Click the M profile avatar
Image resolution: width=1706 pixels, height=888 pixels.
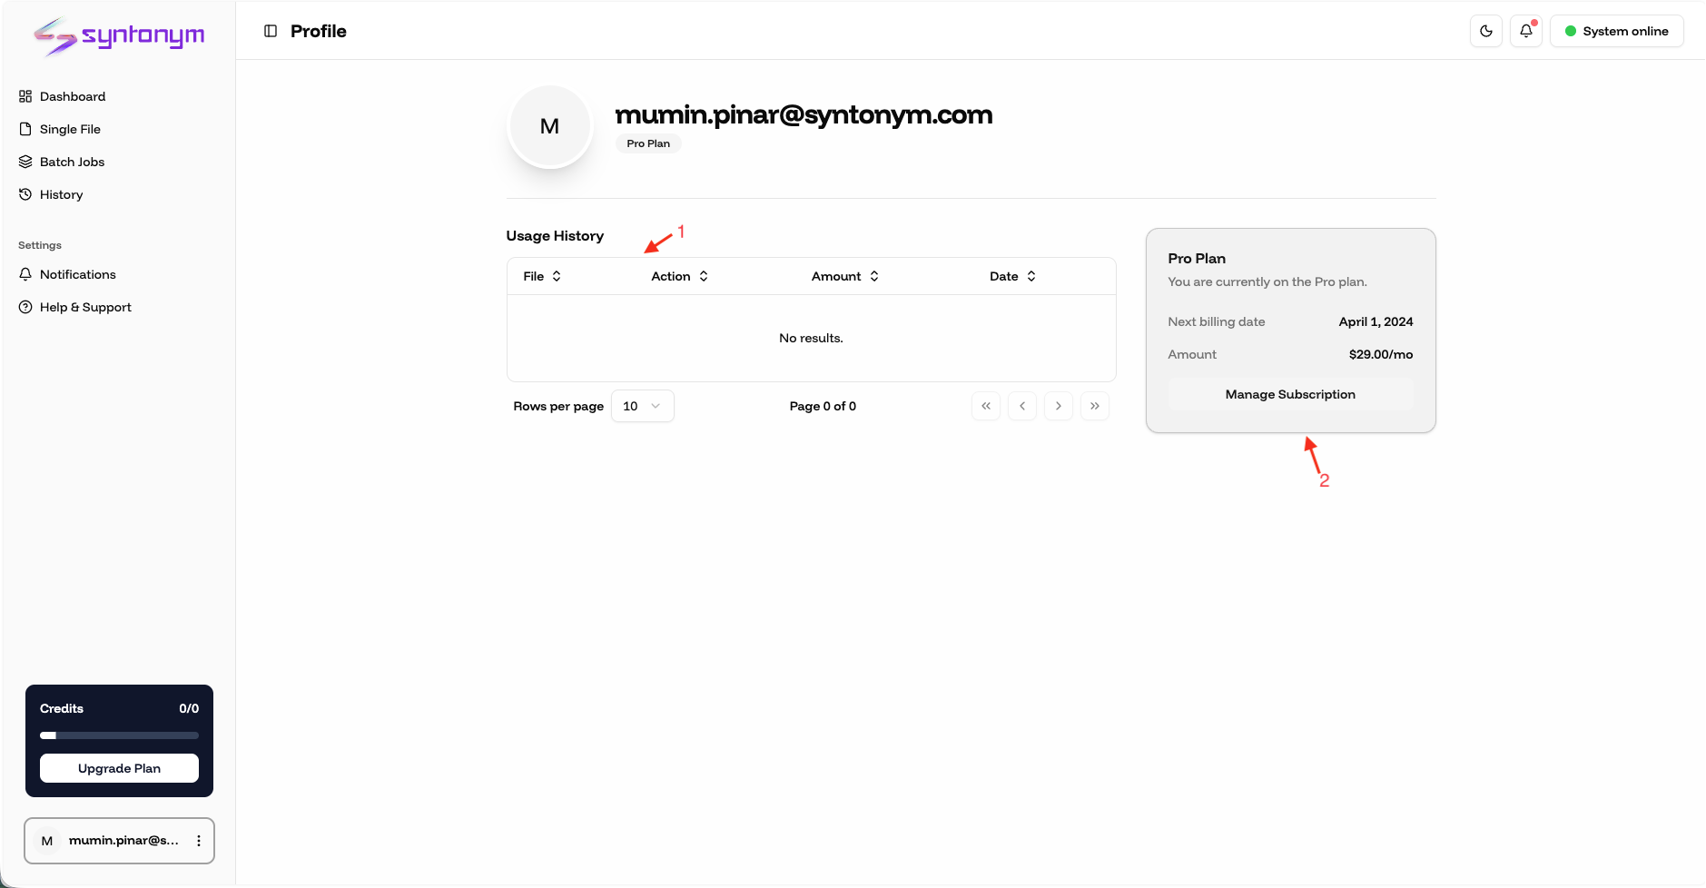pos(549,126)
